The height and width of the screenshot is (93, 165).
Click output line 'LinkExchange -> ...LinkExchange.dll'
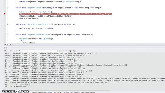[x=48, y=71]
